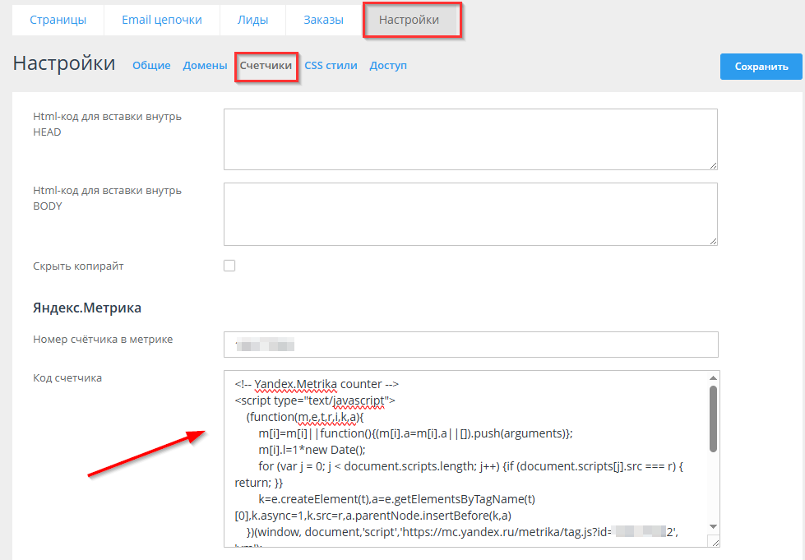The height and width of the screenshot is (560, 805).
Task: Open the Домены settings section
Action: 204,65
